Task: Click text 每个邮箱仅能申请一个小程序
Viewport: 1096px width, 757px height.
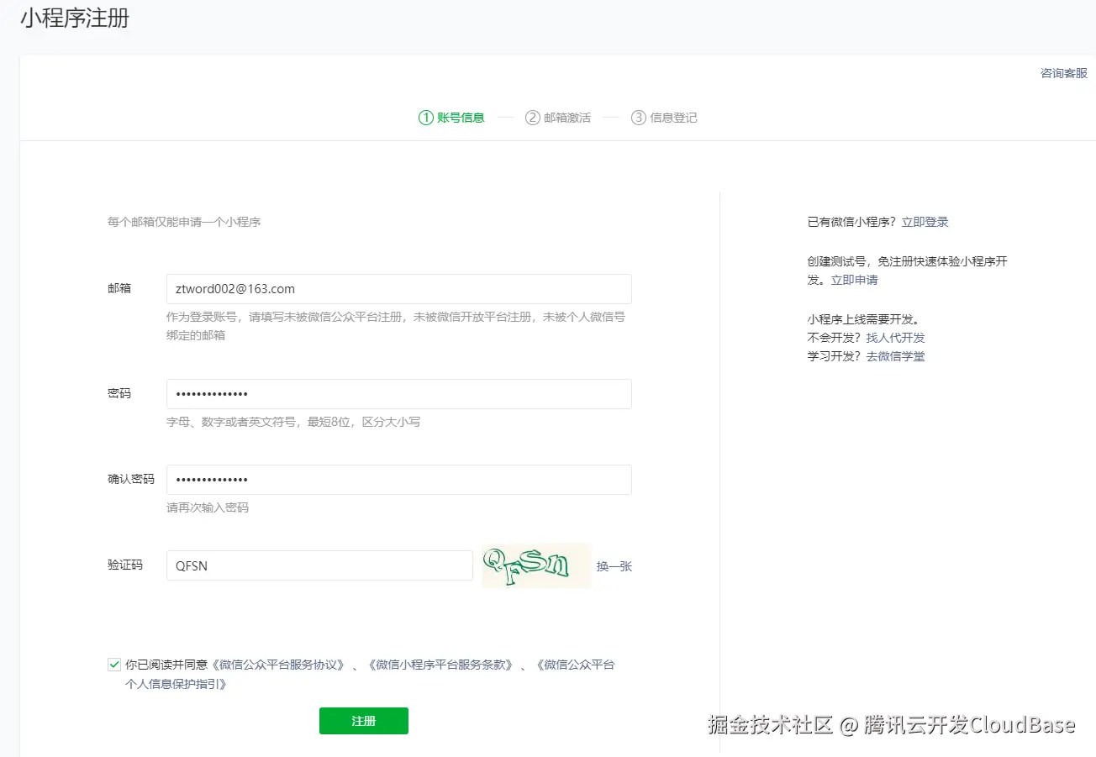Action: [x=184, y=222]
